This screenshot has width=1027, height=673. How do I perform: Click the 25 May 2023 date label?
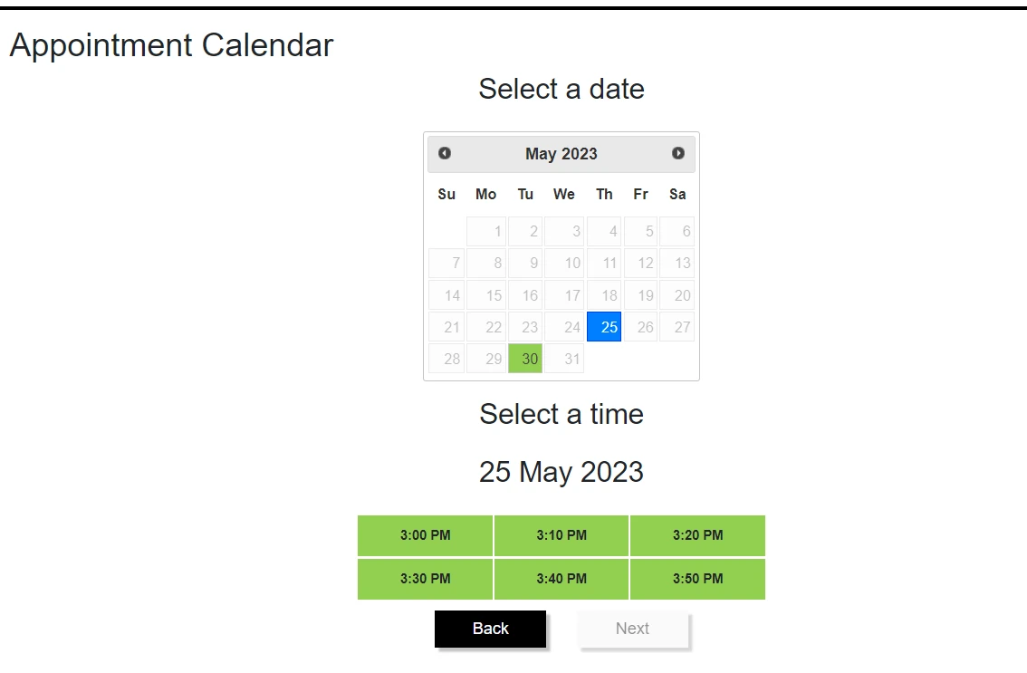pos(561,472)
